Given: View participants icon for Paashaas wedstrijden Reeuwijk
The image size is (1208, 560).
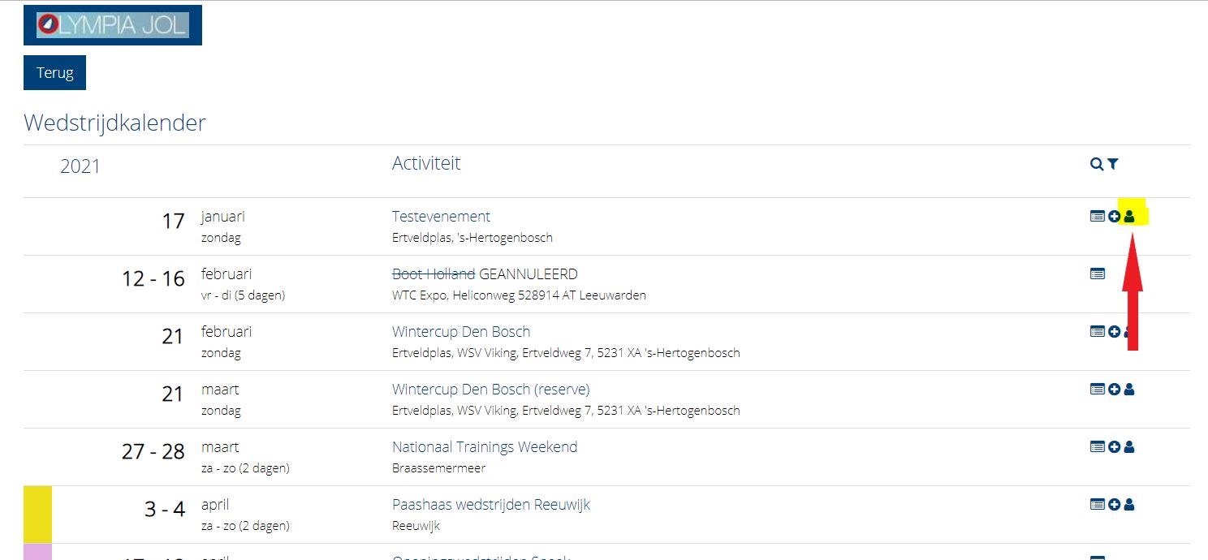Looking at the screenshot, I should pyautogui.click(x=1128, y=505).
